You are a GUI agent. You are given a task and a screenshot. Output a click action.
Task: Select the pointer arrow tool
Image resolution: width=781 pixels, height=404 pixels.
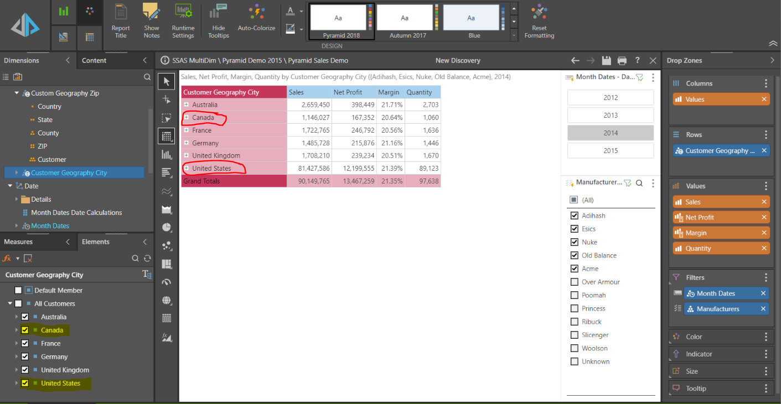coord(166,82)
